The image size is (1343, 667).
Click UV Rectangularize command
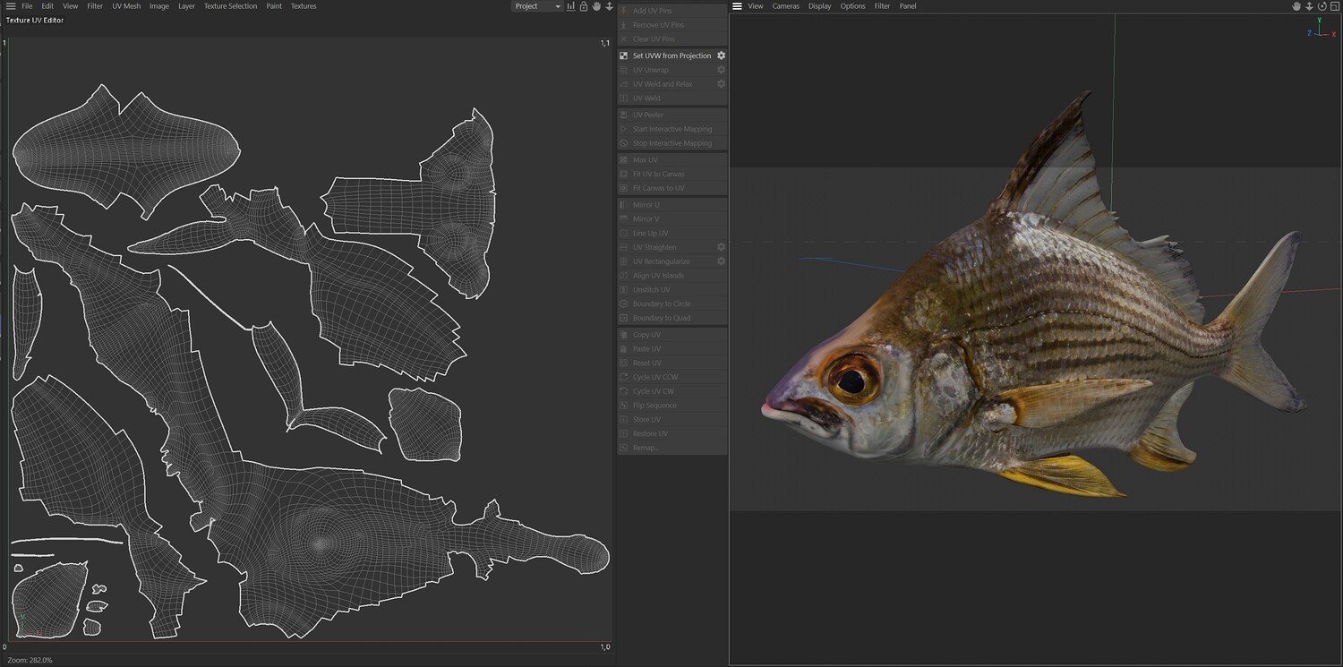671,261
